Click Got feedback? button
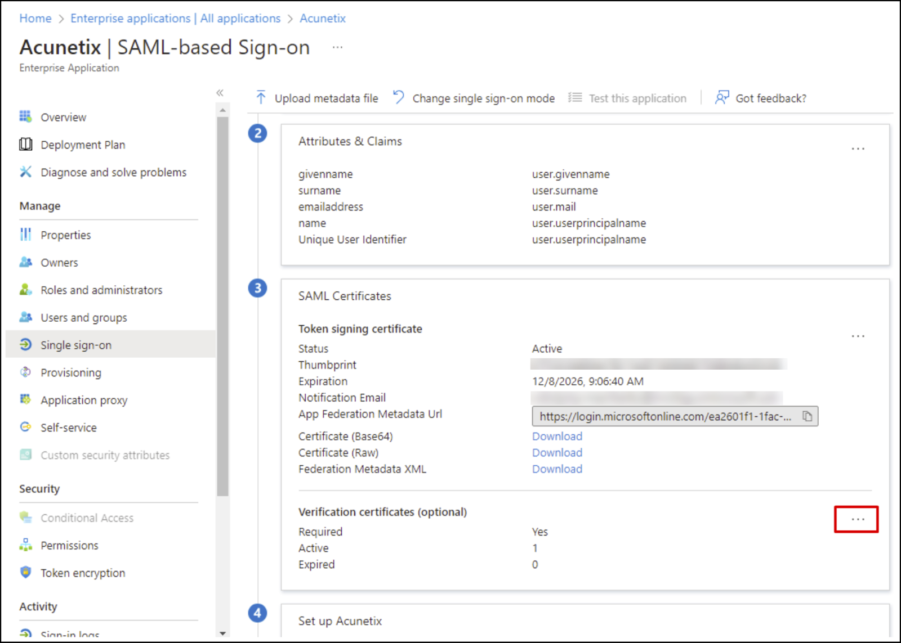 (x=761, y=98)
